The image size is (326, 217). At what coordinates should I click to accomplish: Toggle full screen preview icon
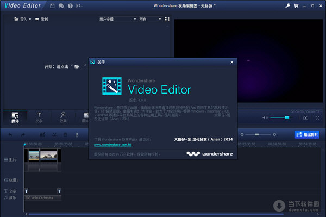[317, 118]
